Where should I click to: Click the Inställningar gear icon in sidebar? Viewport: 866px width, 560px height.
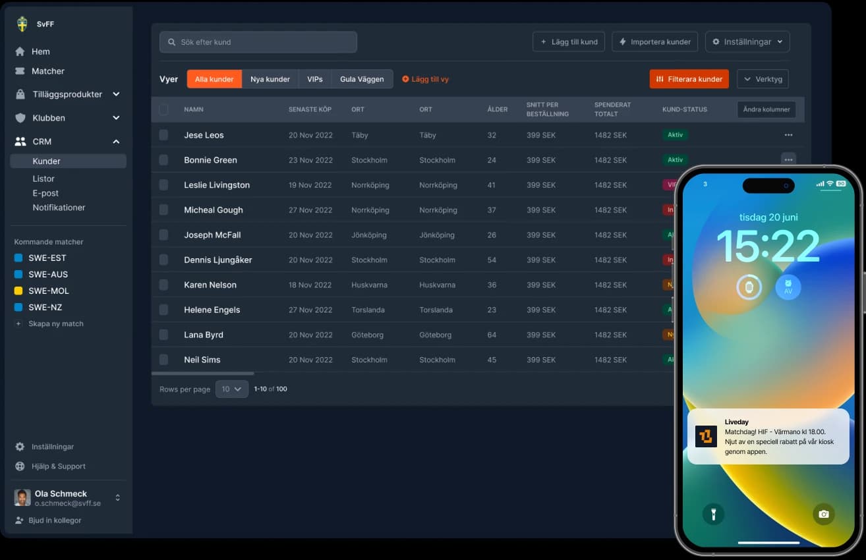point(20,447)
